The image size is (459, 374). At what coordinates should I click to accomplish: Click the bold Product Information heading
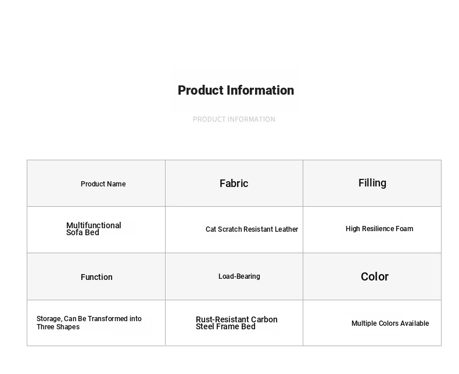[x=236, y=90]
